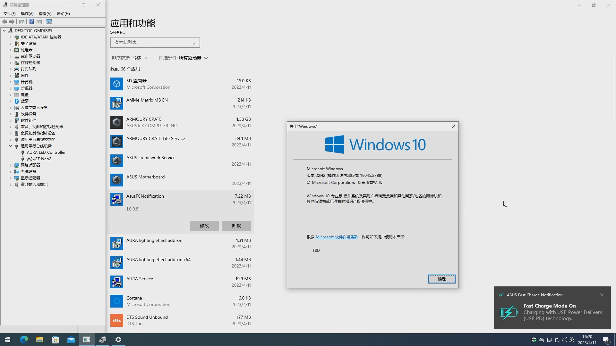Viewport: 616px width, 346px height.
Task: Dismiss the ASUS Fast Charge notification
Action: [x=602, y=295]
